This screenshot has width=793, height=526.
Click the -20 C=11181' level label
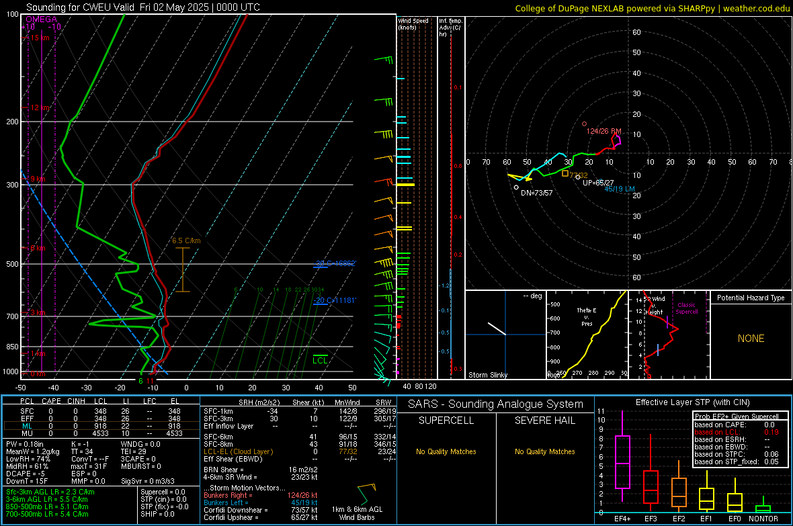click(x=335, y=300)
